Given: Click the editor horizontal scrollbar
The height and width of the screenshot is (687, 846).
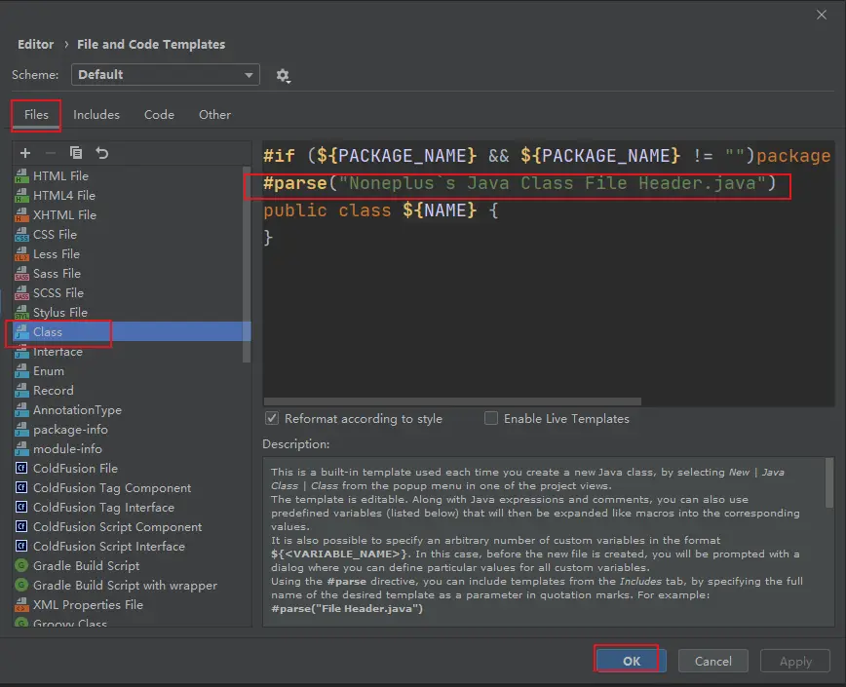Looking at the screenshot, I should [x=452, y=401].
